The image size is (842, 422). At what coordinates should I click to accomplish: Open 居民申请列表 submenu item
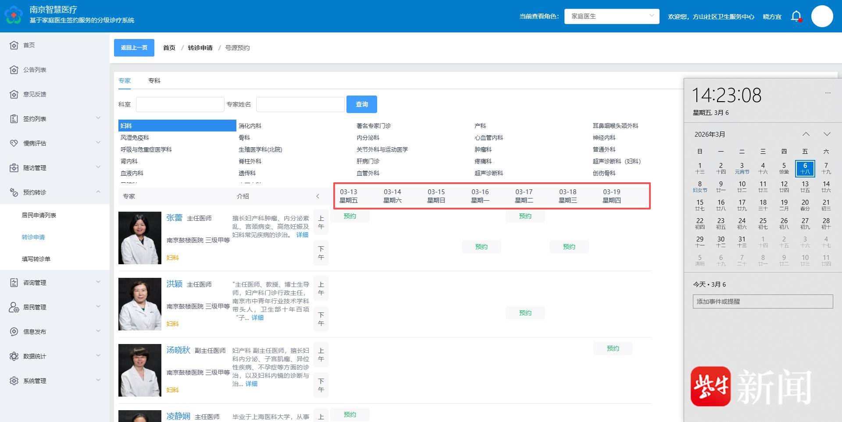(x=39, y=215)
